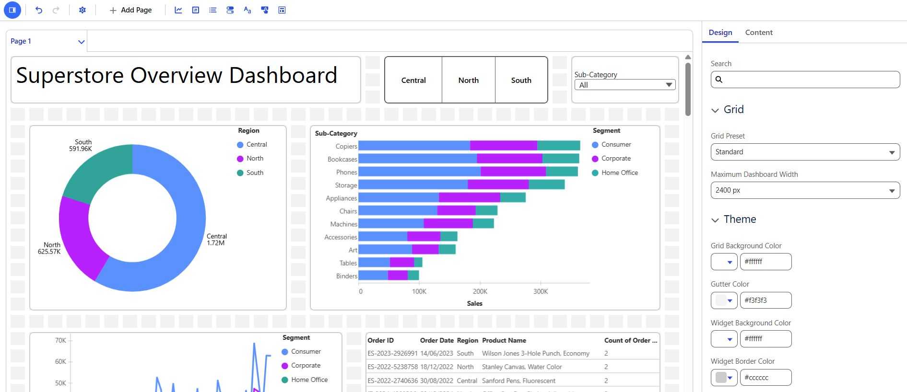907x392 pixels.
Task: Add a toggle filter widget
Action: (x=230, y=10)
